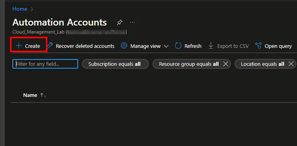Open Recover deleted accounts
Viewport: 297px width, 146px height.
pyautogui.click(x=81, y=46)
